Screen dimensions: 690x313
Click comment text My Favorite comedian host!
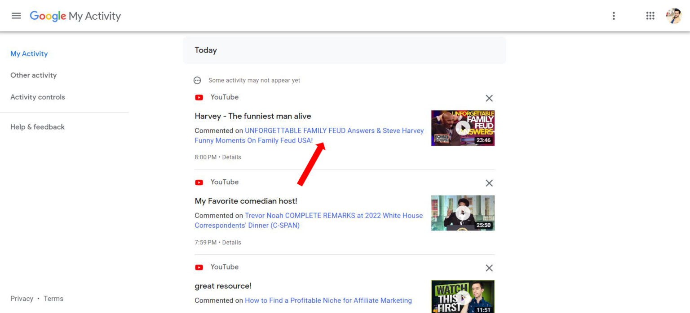pyautogui.click(x=246, y=201)
